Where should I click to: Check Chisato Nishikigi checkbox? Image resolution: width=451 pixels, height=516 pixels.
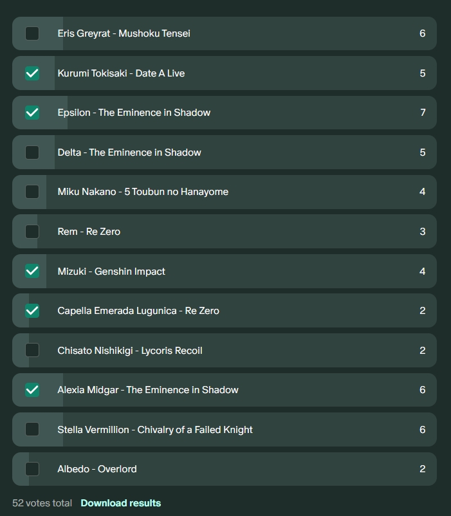coord(32,350)
